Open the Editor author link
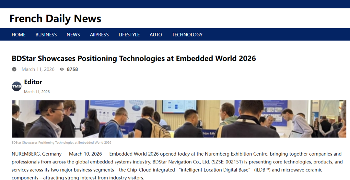 [33, 82]
